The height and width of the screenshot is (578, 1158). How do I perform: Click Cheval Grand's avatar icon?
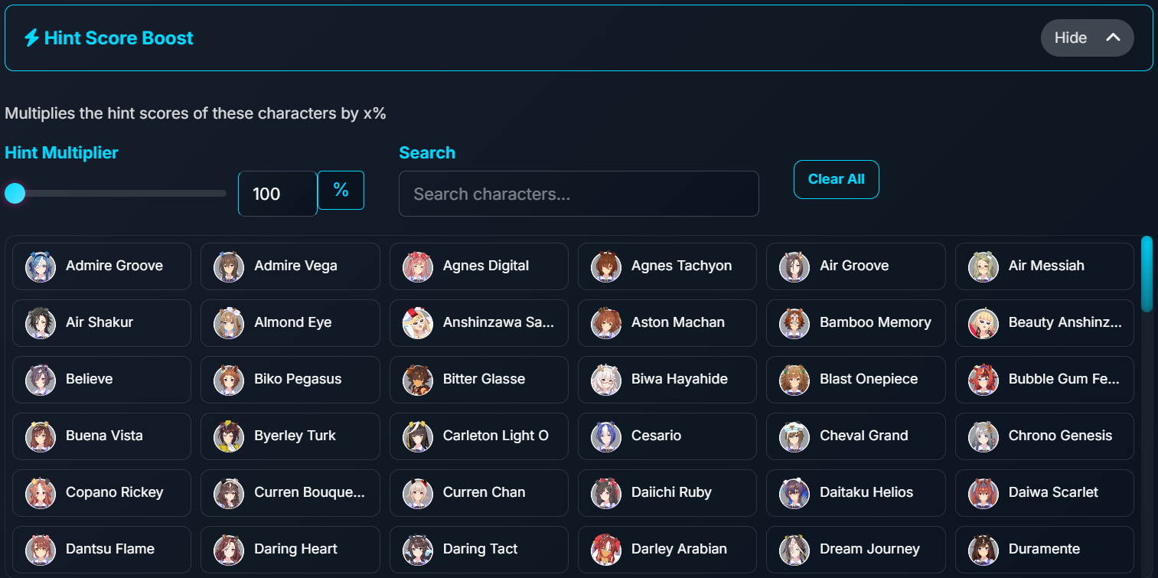[x=794, y=436]
